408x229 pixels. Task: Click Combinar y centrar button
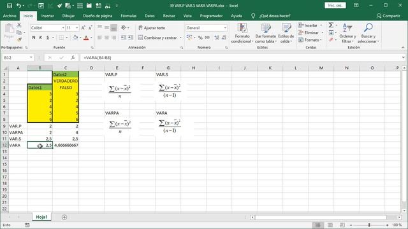[x=157, y=38]
